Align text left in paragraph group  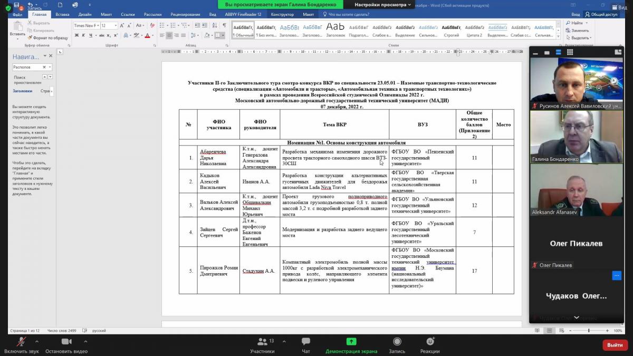pyautogui.click(x=162, y=35)
